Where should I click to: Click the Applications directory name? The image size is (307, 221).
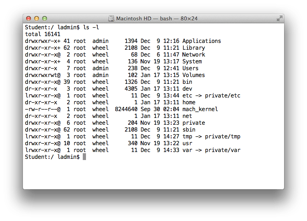(201, 41)
